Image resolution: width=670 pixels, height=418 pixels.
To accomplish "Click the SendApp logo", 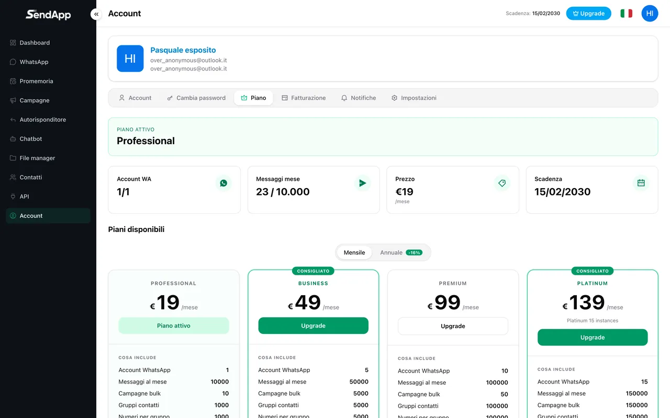I will (x=48, y=14).
